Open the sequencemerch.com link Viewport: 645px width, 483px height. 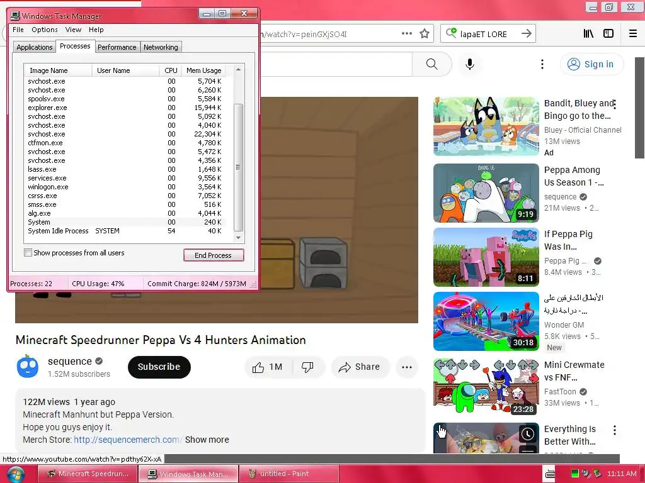pyautogui.click(x=128, y=440)
